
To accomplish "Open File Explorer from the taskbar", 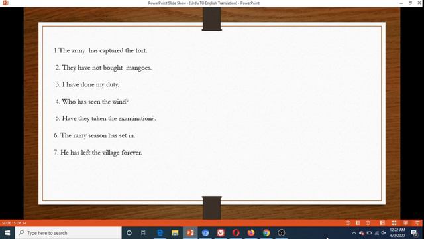I will [175, 233].
